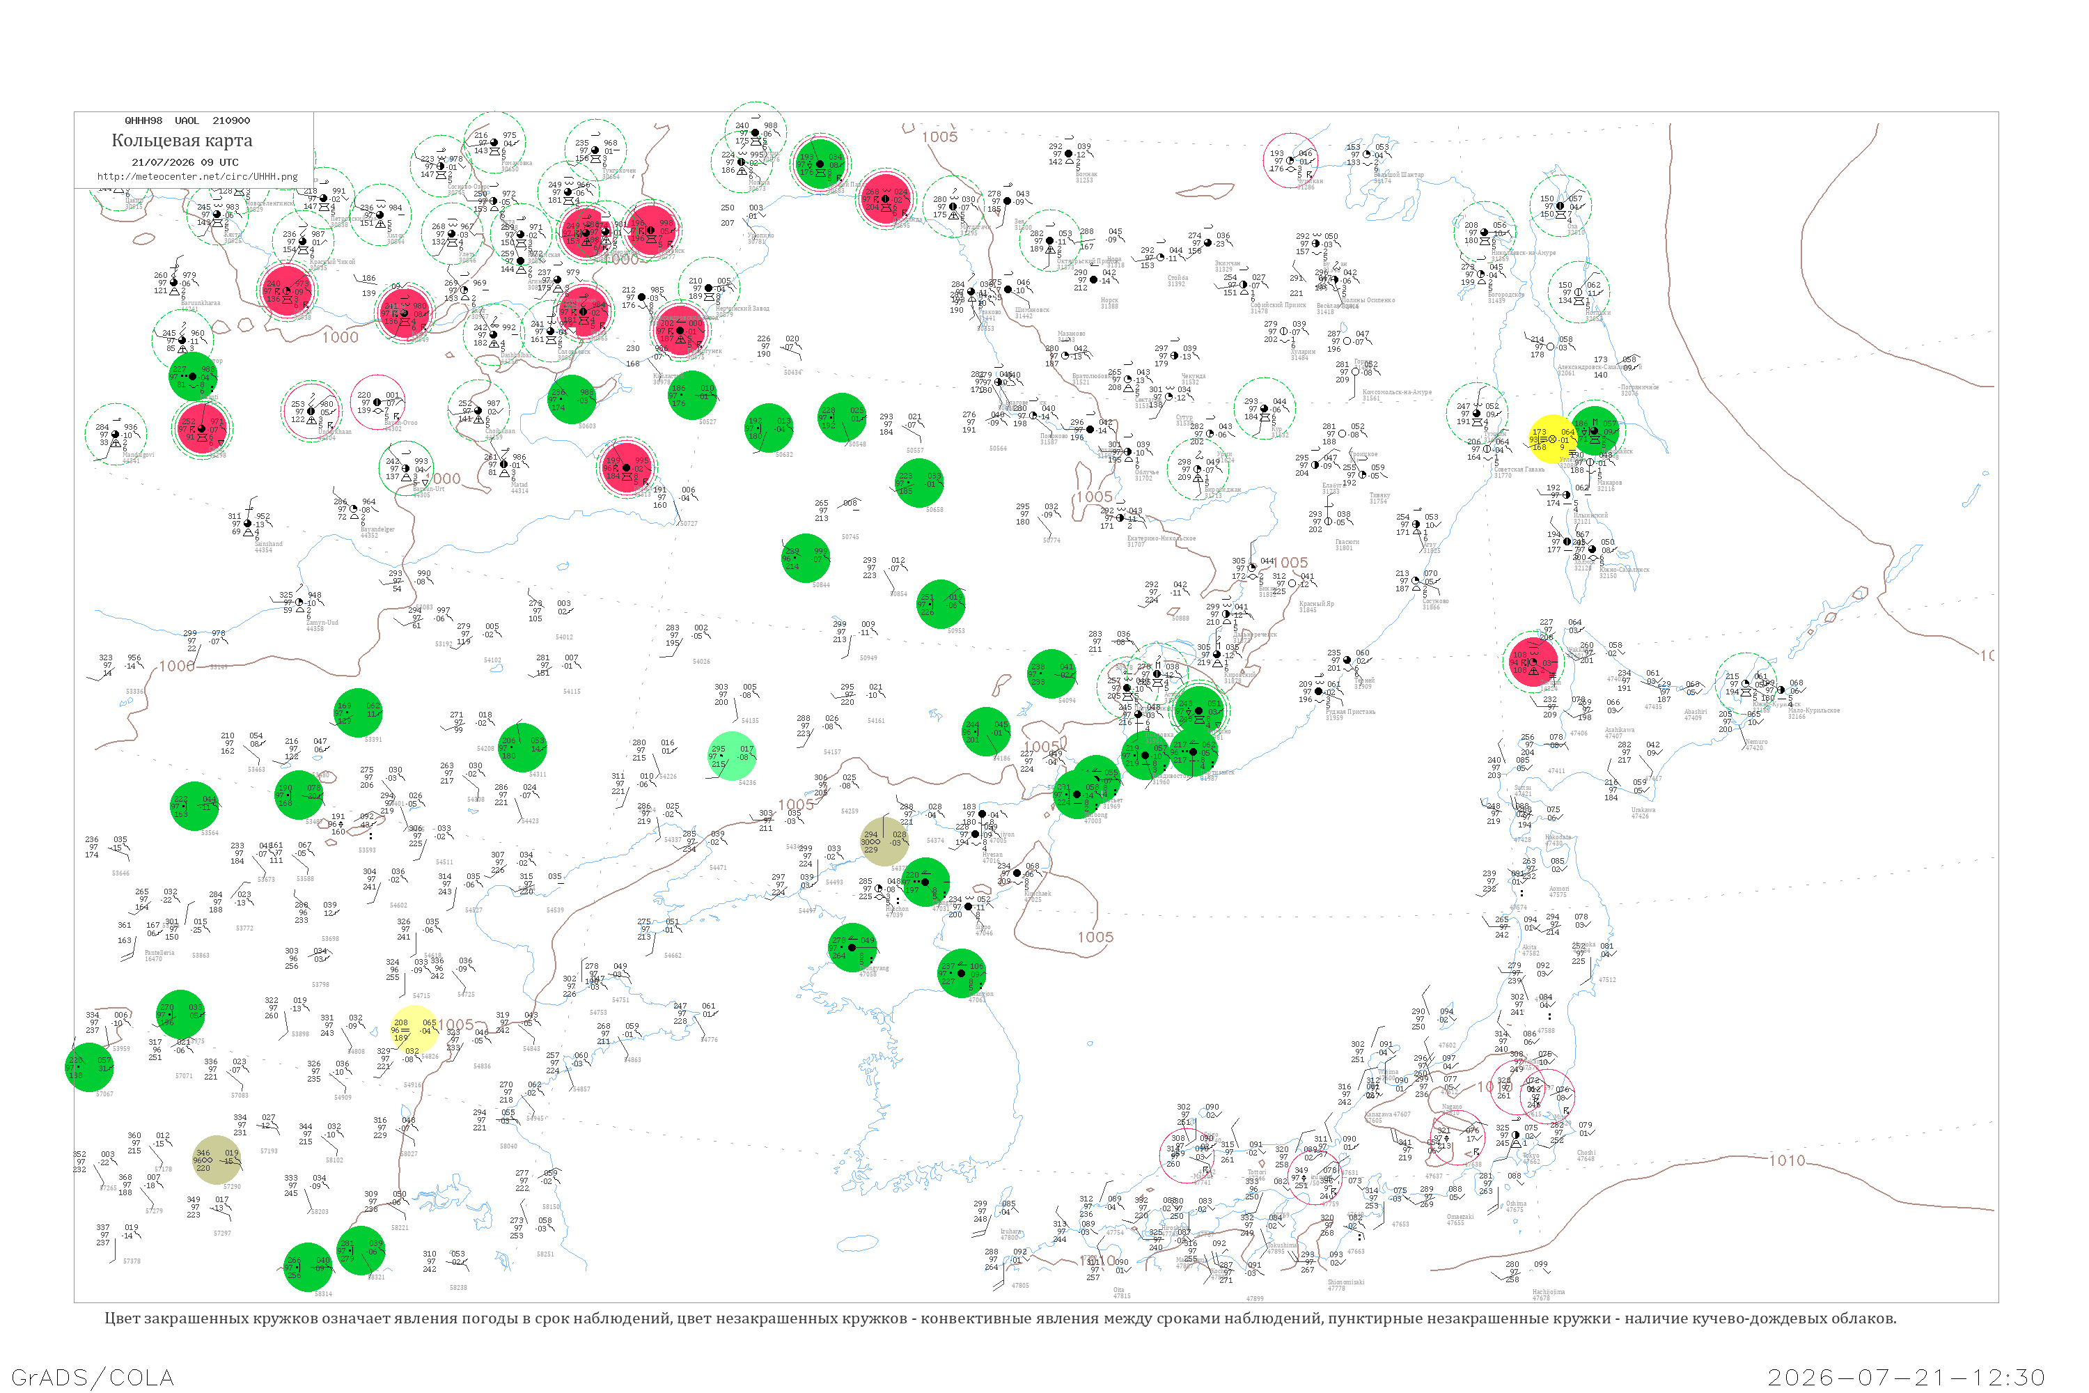2089x1393 pixels.
Task: Click the bright yellow station circle near Sakhalin
Action: (1551, 439)
